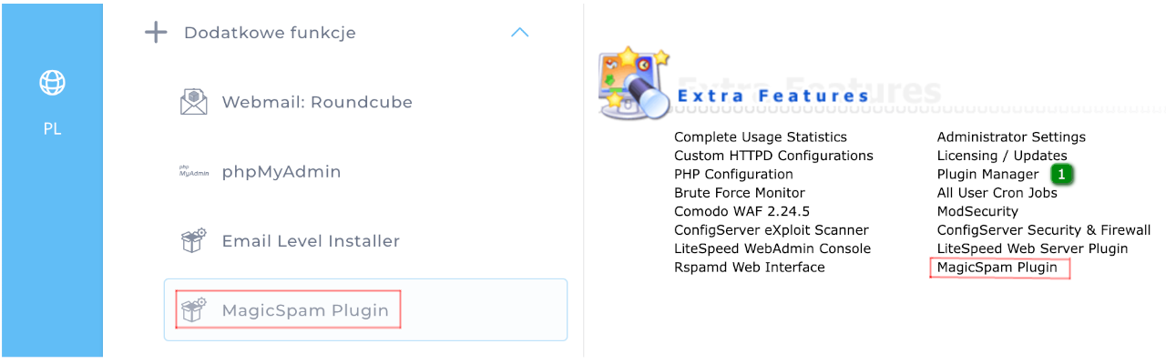This screenshot has height=364, width=1166.
Task: Go to Custom HTTPD Configurations
Action: pos(773,156)
